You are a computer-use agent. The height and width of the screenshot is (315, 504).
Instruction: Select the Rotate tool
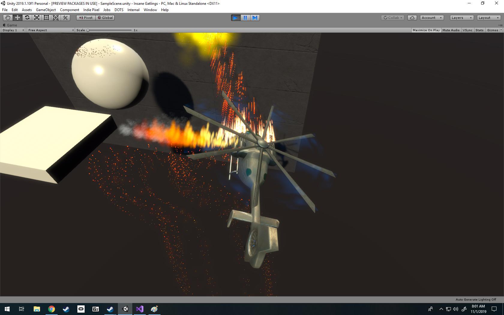(27, 18)
